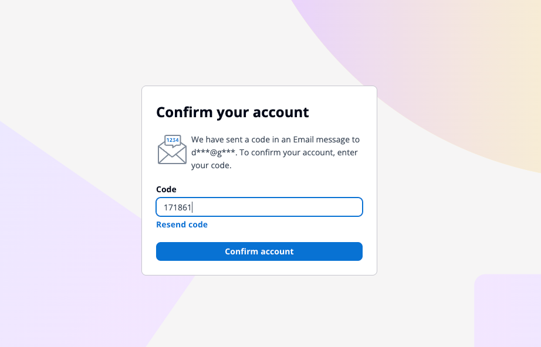Click the envelope mail icon
541x347 pixels.
tap(172, 152)
